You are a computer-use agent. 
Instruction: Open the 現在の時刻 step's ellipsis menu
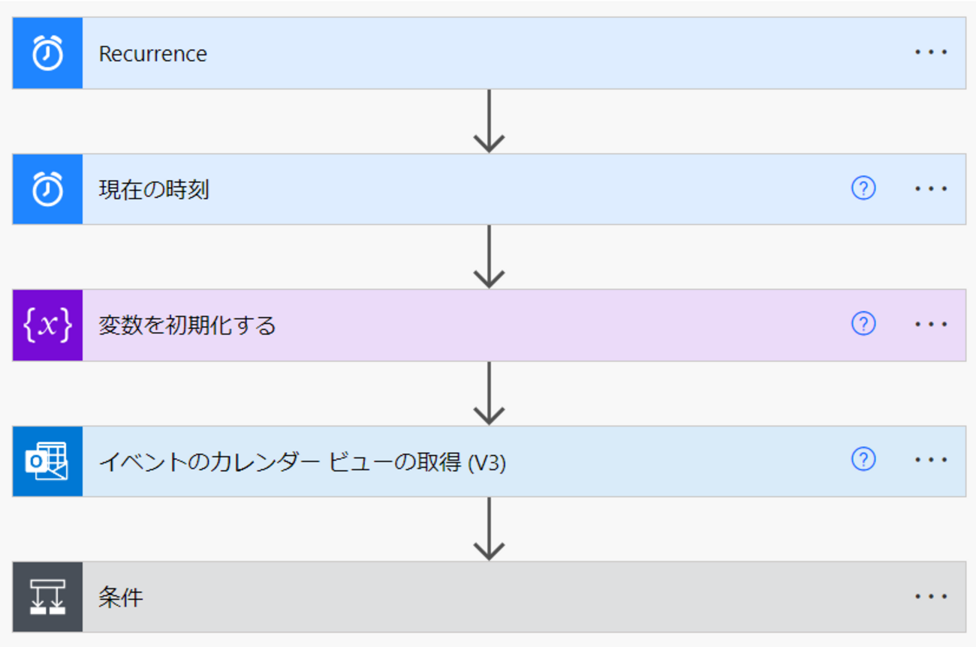[931, 189]
